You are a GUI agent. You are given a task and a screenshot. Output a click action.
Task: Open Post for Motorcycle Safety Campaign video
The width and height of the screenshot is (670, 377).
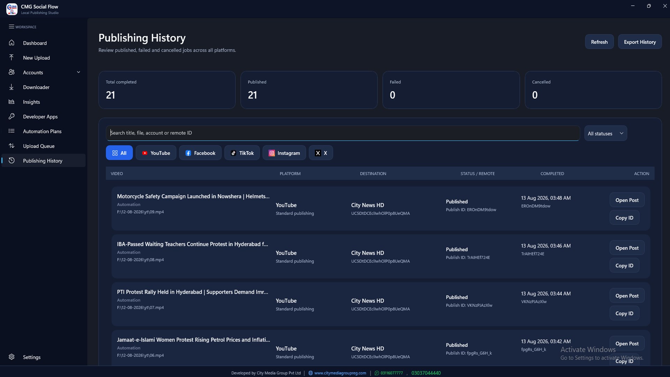[x=627, y=200]
